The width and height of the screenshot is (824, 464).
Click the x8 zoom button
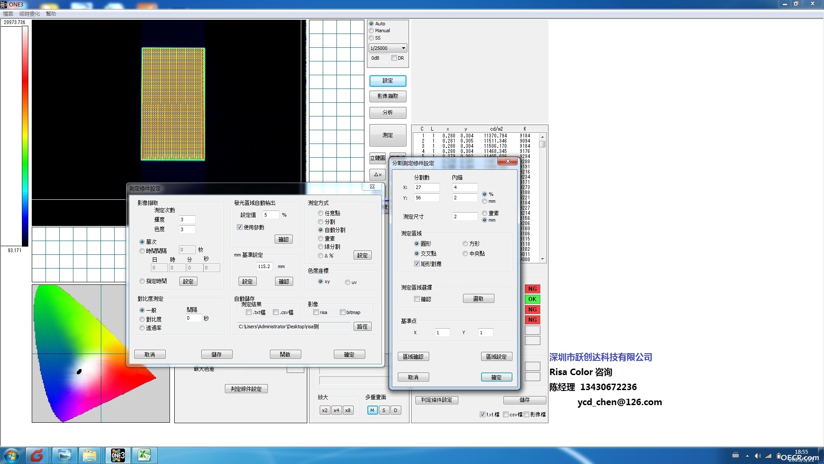tap(348, 410)
